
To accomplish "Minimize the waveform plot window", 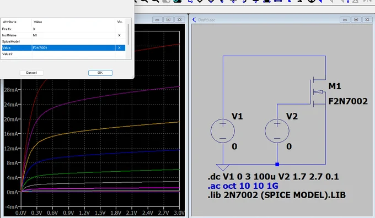I will pyautogui.click(x=157, y=20).
